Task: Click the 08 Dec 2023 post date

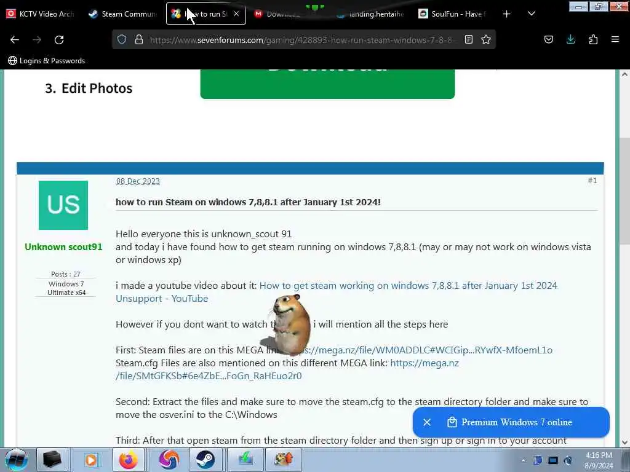Action: pos(138,181)
